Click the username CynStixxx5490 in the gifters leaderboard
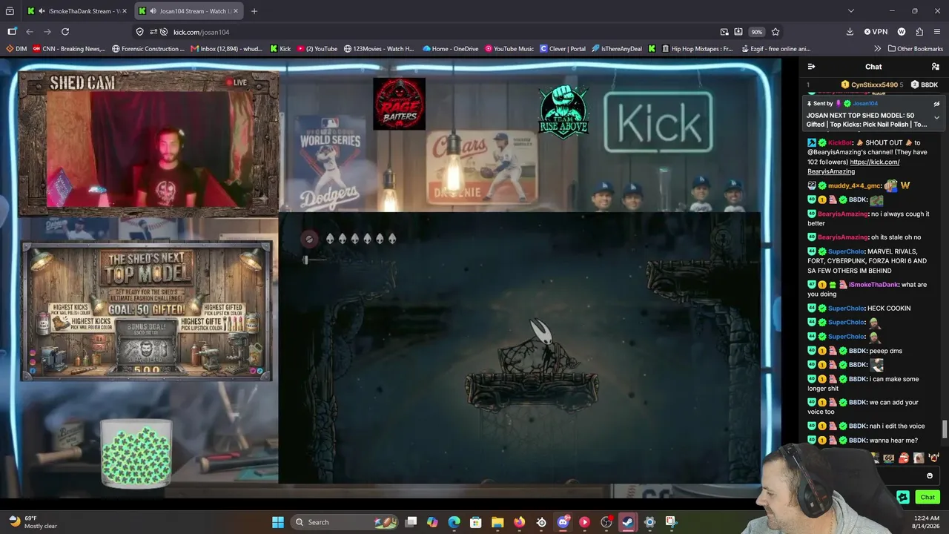 point(874,85)
